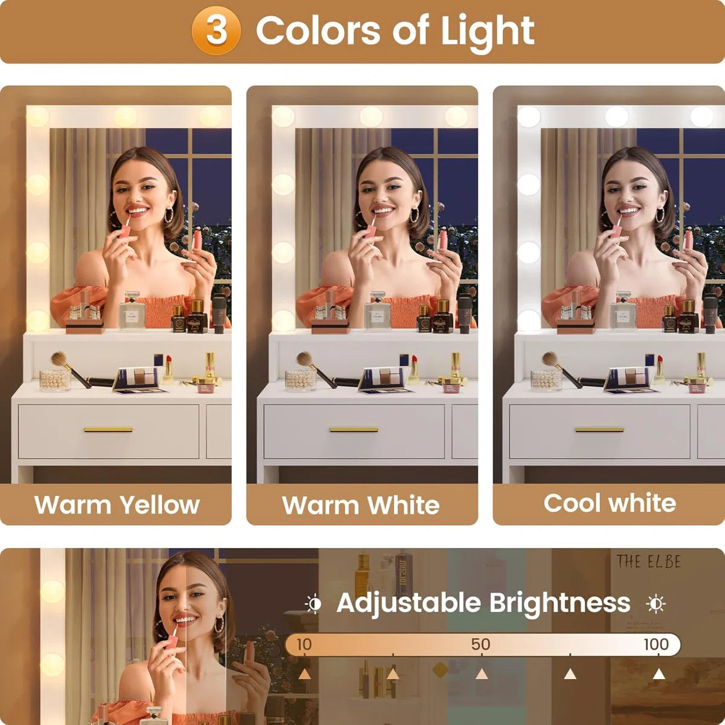725x725 pixels.
Task: Click the orange number 3 badge
Action: [216, 30]
